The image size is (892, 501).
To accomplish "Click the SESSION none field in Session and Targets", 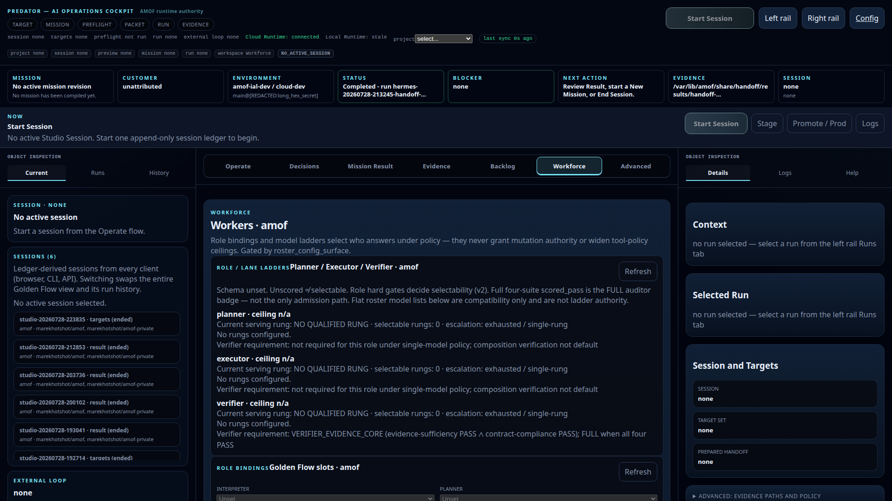I will tap(785, 394).
